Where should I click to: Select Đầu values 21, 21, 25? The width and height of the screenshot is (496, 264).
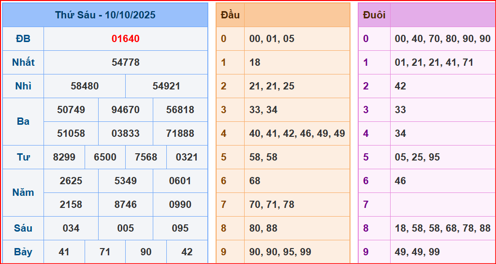point(272,86)
